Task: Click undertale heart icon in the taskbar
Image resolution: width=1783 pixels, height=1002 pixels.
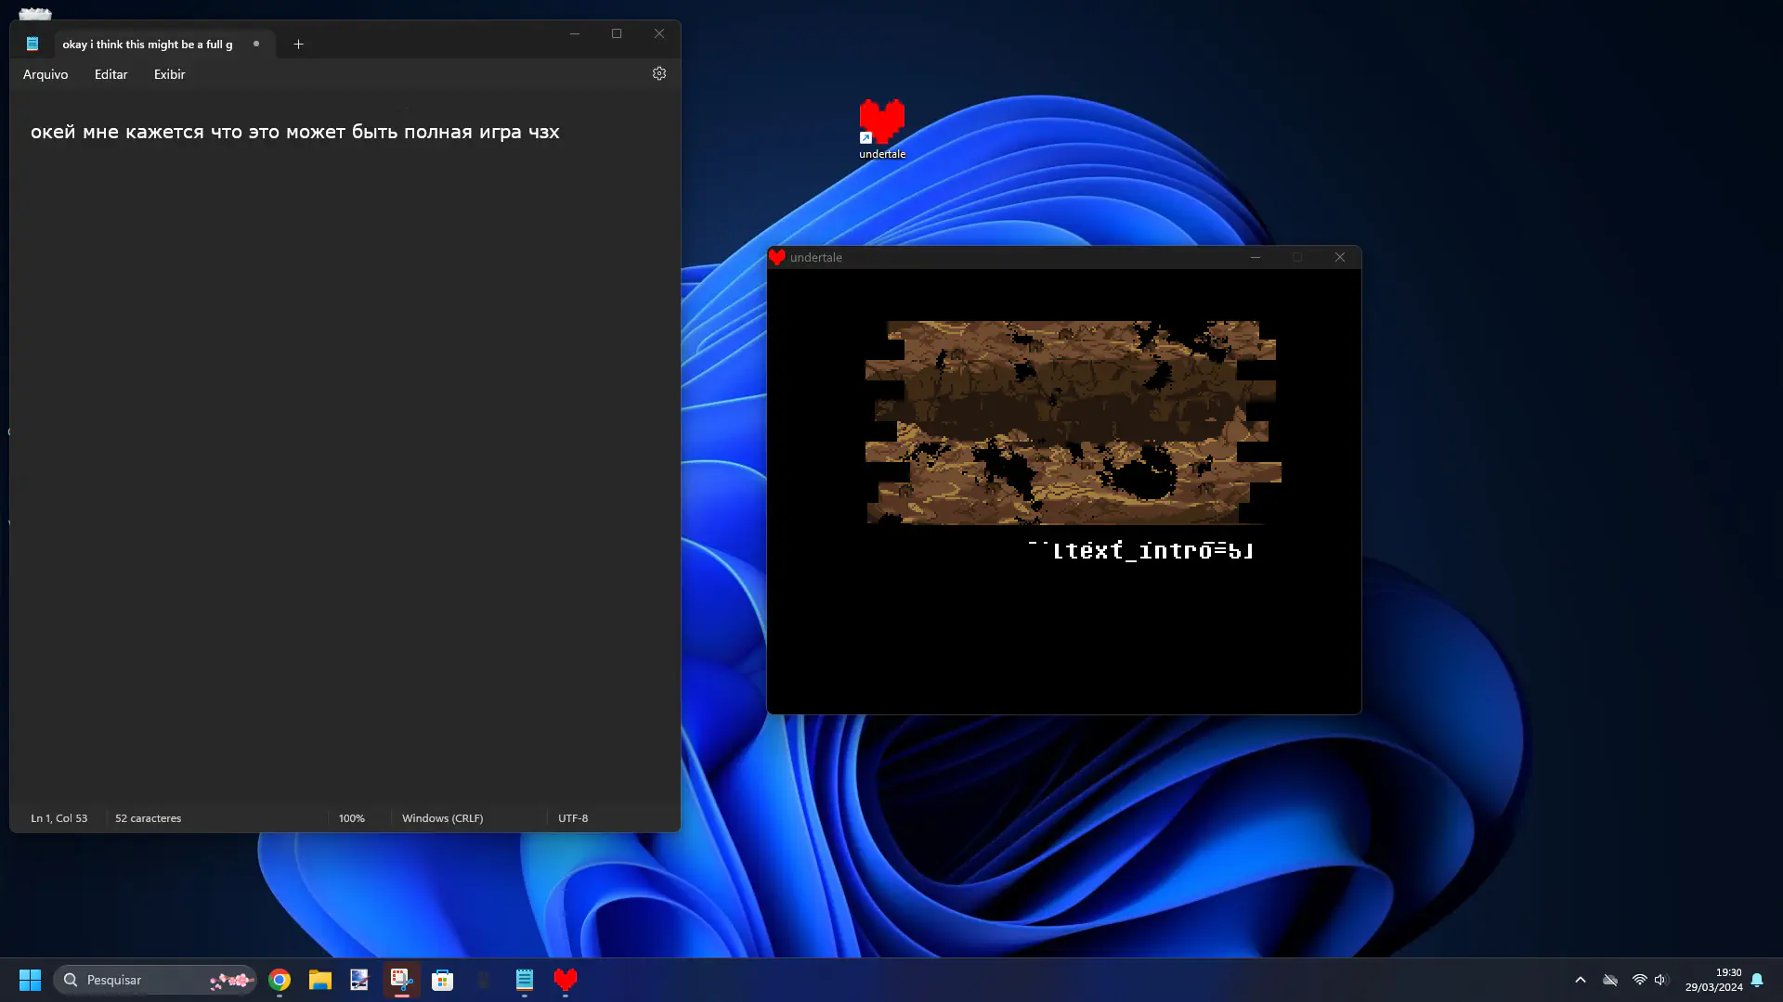Action: coord(566,980)
